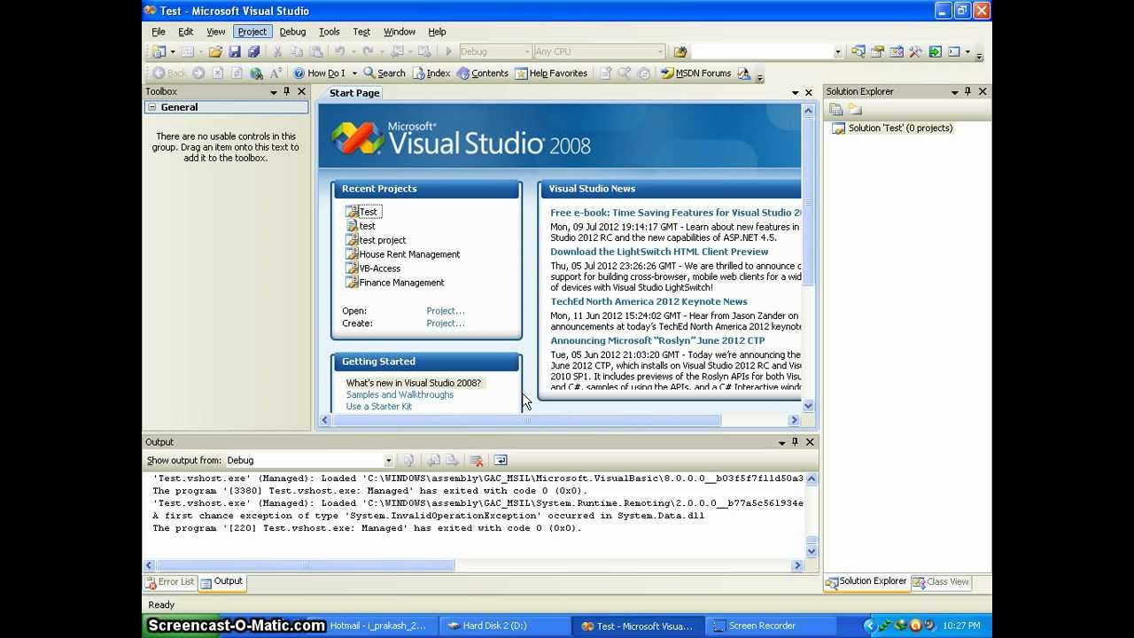Click the Start Page horizontal scrollbar thumb
The width and height of the screenshot is (1134, 638).
[527, 420]
